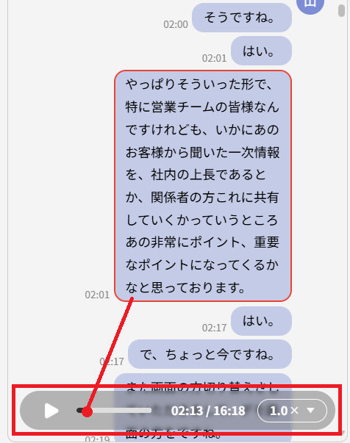The width and height of the screenshot is (350, 443).
Task: Click the blue speaker avatar icon at top
Action: [310, 4]
